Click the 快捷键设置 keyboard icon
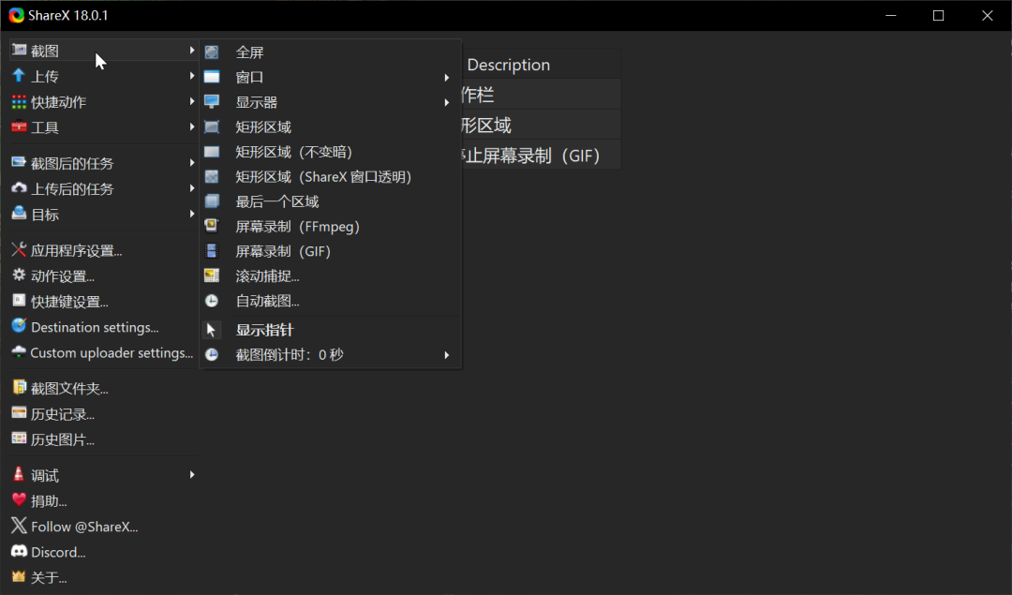Screen dimensions: 1012x595 [19, 301]
